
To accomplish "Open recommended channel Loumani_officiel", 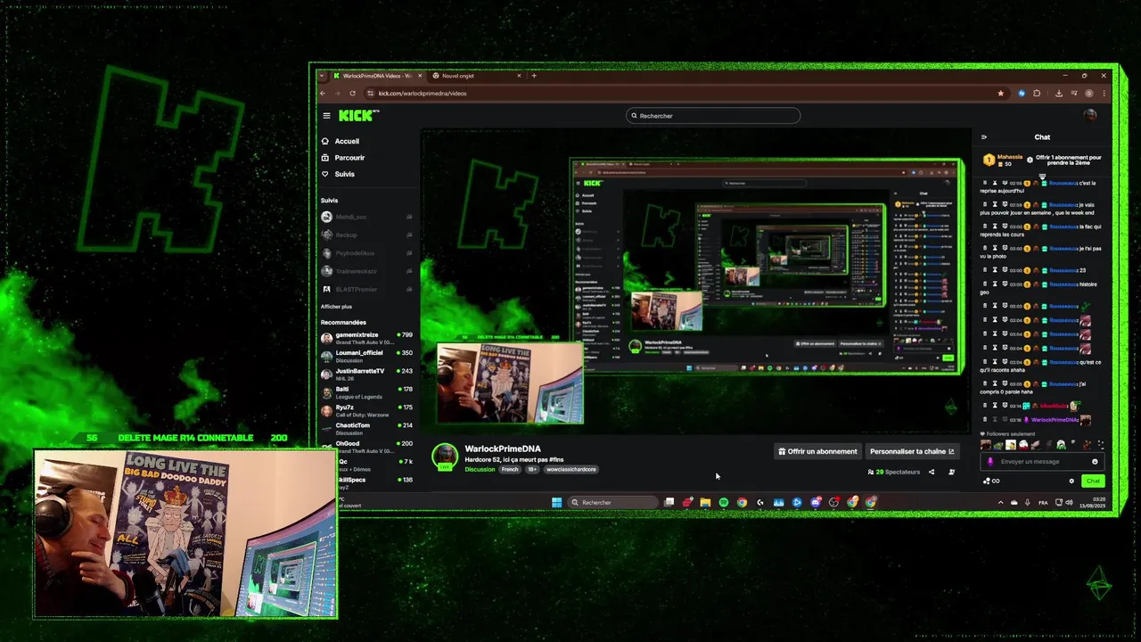I will (x=367, y=356).
